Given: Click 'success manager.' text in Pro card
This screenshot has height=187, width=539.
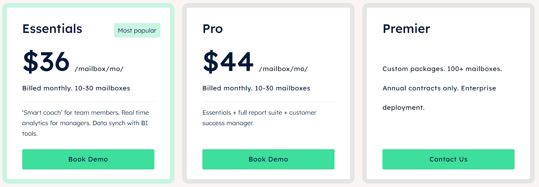Looking at the screenshot, I should click(228, 123).
